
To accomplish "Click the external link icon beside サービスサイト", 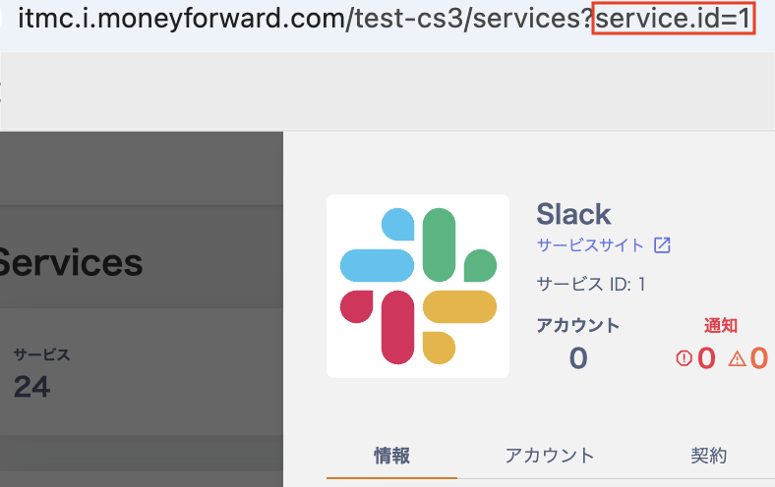I will coord(662,245).
